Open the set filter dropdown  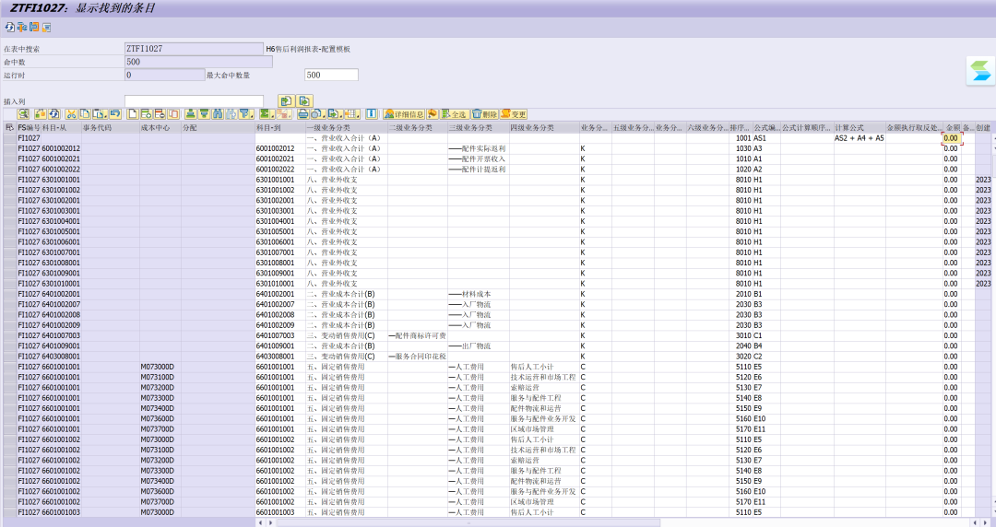(246, 114)
